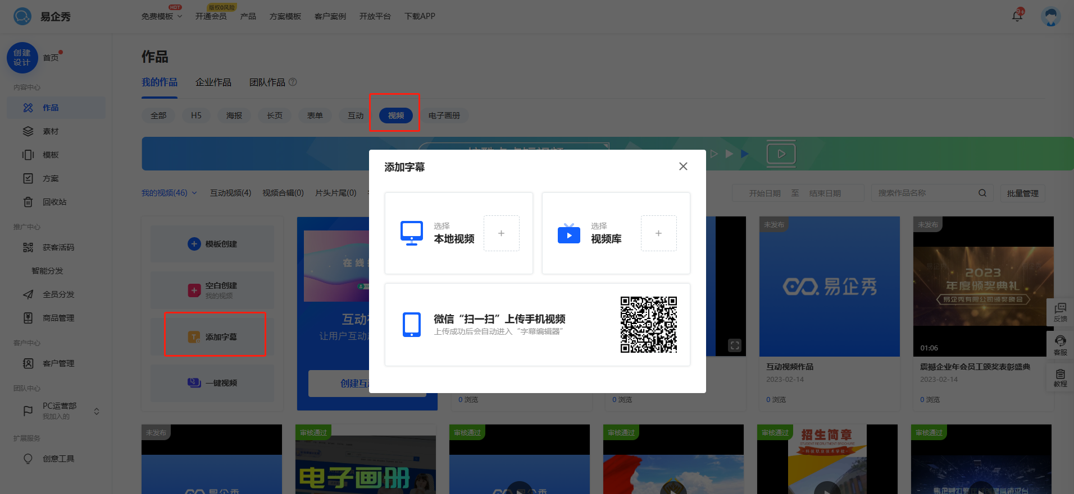Open 反馈 floating button
1074x494 pixels.
1061,312
